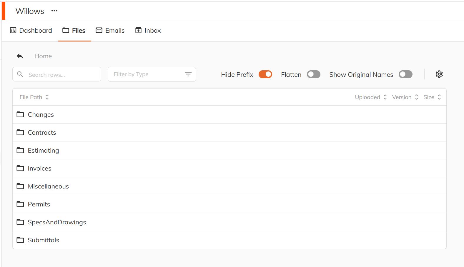Go to the Home breadcrumb link

click(x=43, y=56)
